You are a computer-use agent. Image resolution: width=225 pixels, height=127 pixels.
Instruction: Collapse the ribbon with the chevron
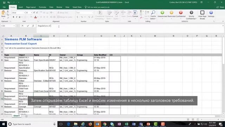pos(223,21)
